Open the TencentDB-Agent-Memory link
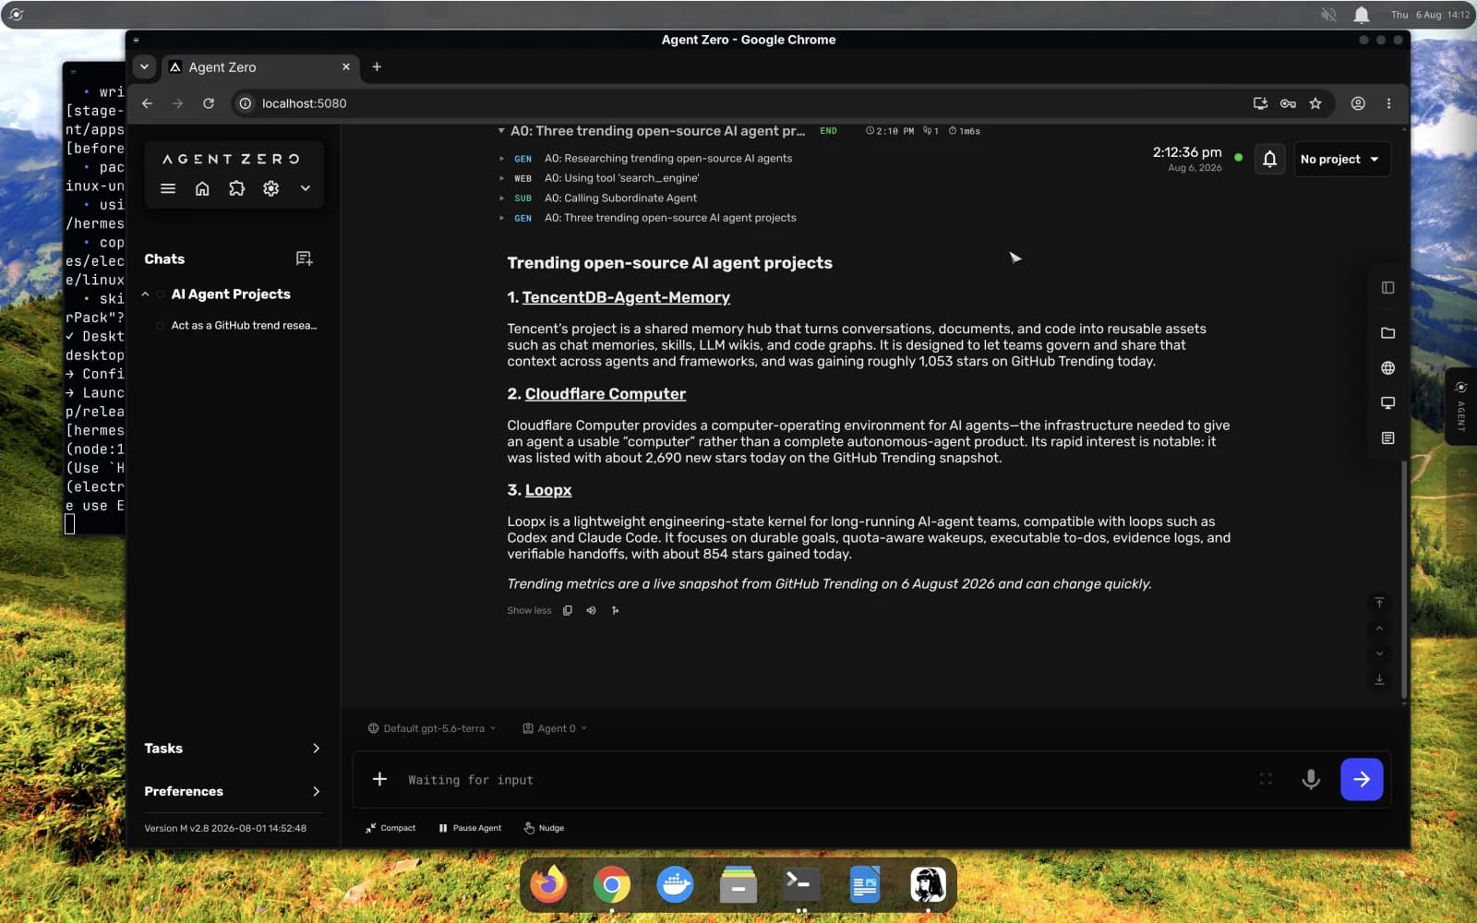This screenshot has width=1477, height=923. 626,297
